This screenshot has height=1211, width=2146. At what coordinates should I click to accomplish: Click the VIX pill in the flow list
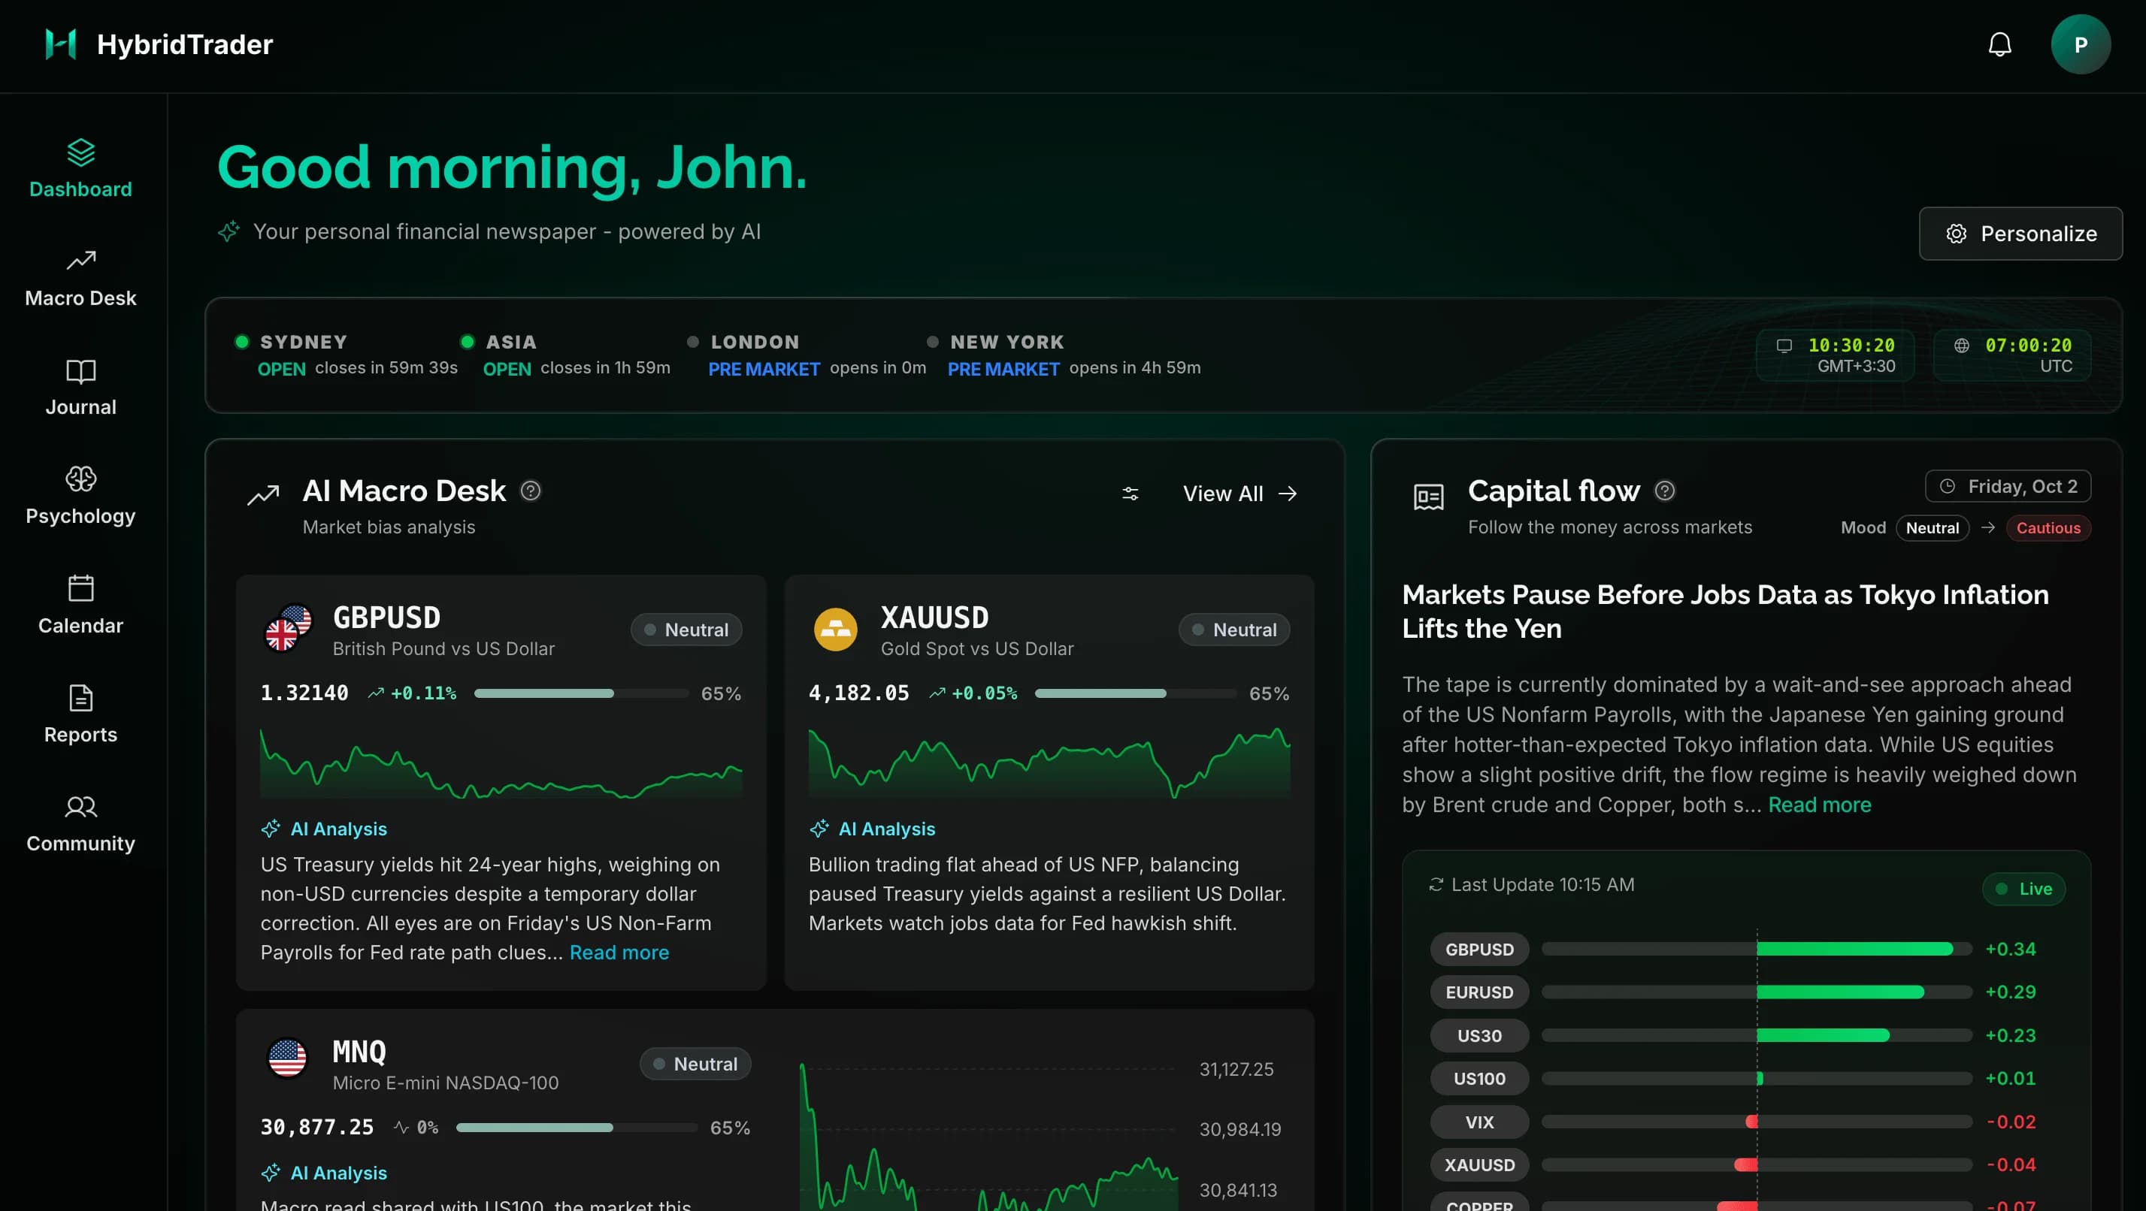click(x=1479, y=1122)
